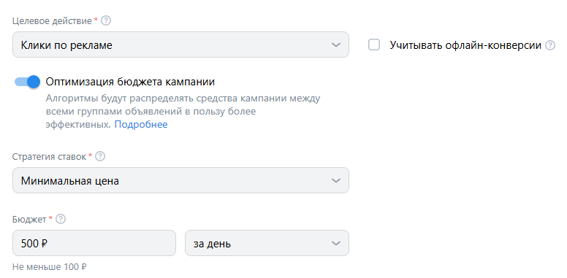Viewport: 567px width, 278px height.
Task: Open the Бюджет help question mark
Action: pos(61,219)
